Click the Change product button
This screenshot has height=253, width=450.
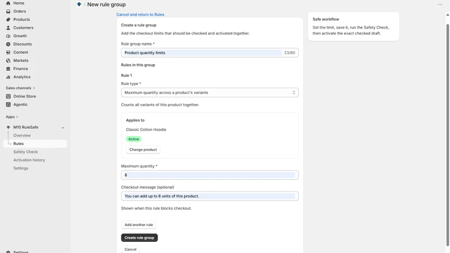pos(143,150)
